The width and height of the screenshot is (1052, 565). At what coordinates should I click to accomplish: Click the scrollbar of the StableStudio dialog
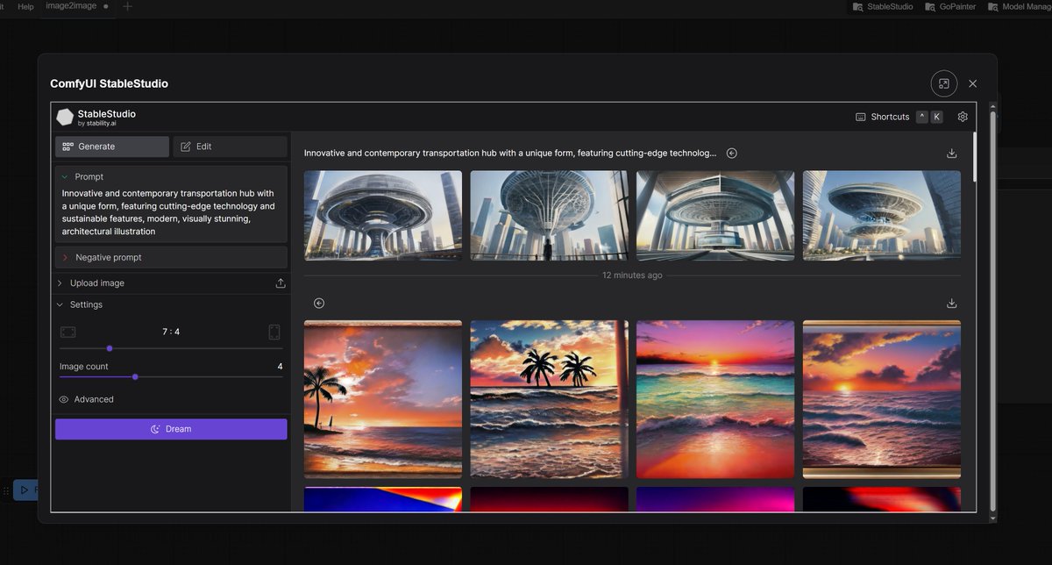click(992, 310)
